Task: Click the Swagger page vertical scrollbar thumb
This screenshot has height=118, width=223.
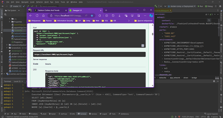Action: click(x=153, y=34)
